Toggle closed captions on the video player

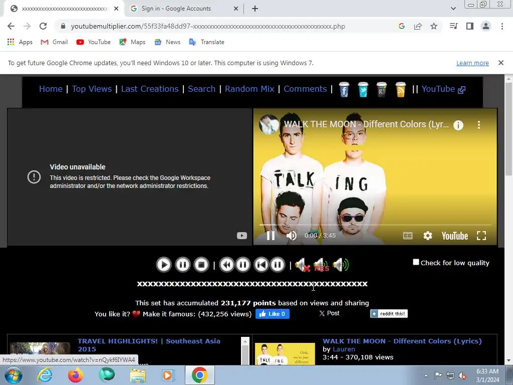tap(408, 236)
